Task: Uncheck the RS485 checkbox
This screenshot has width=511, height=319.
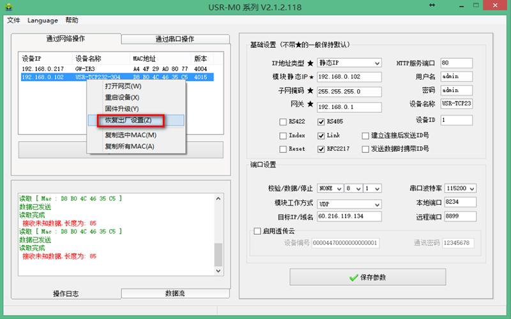Action: coord(321,121)
